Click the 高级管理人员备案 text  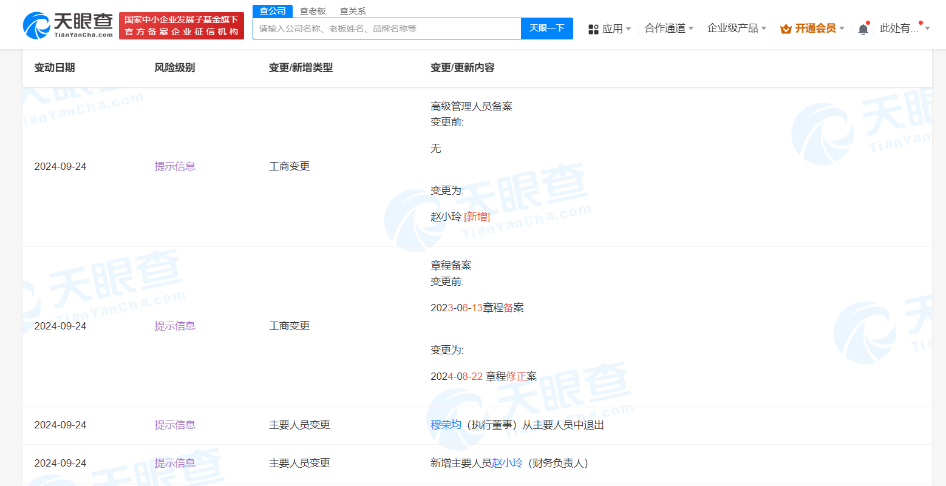[x=472, y=106]
